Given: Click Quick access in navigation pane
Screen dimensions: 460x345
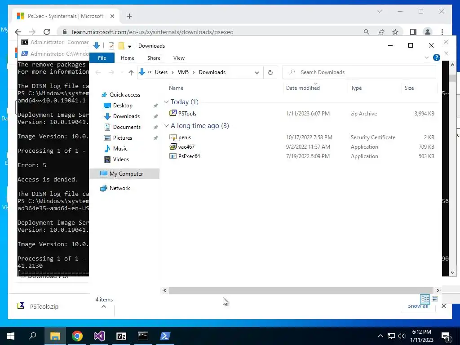Looking at the screenshot, I should 125,95.
